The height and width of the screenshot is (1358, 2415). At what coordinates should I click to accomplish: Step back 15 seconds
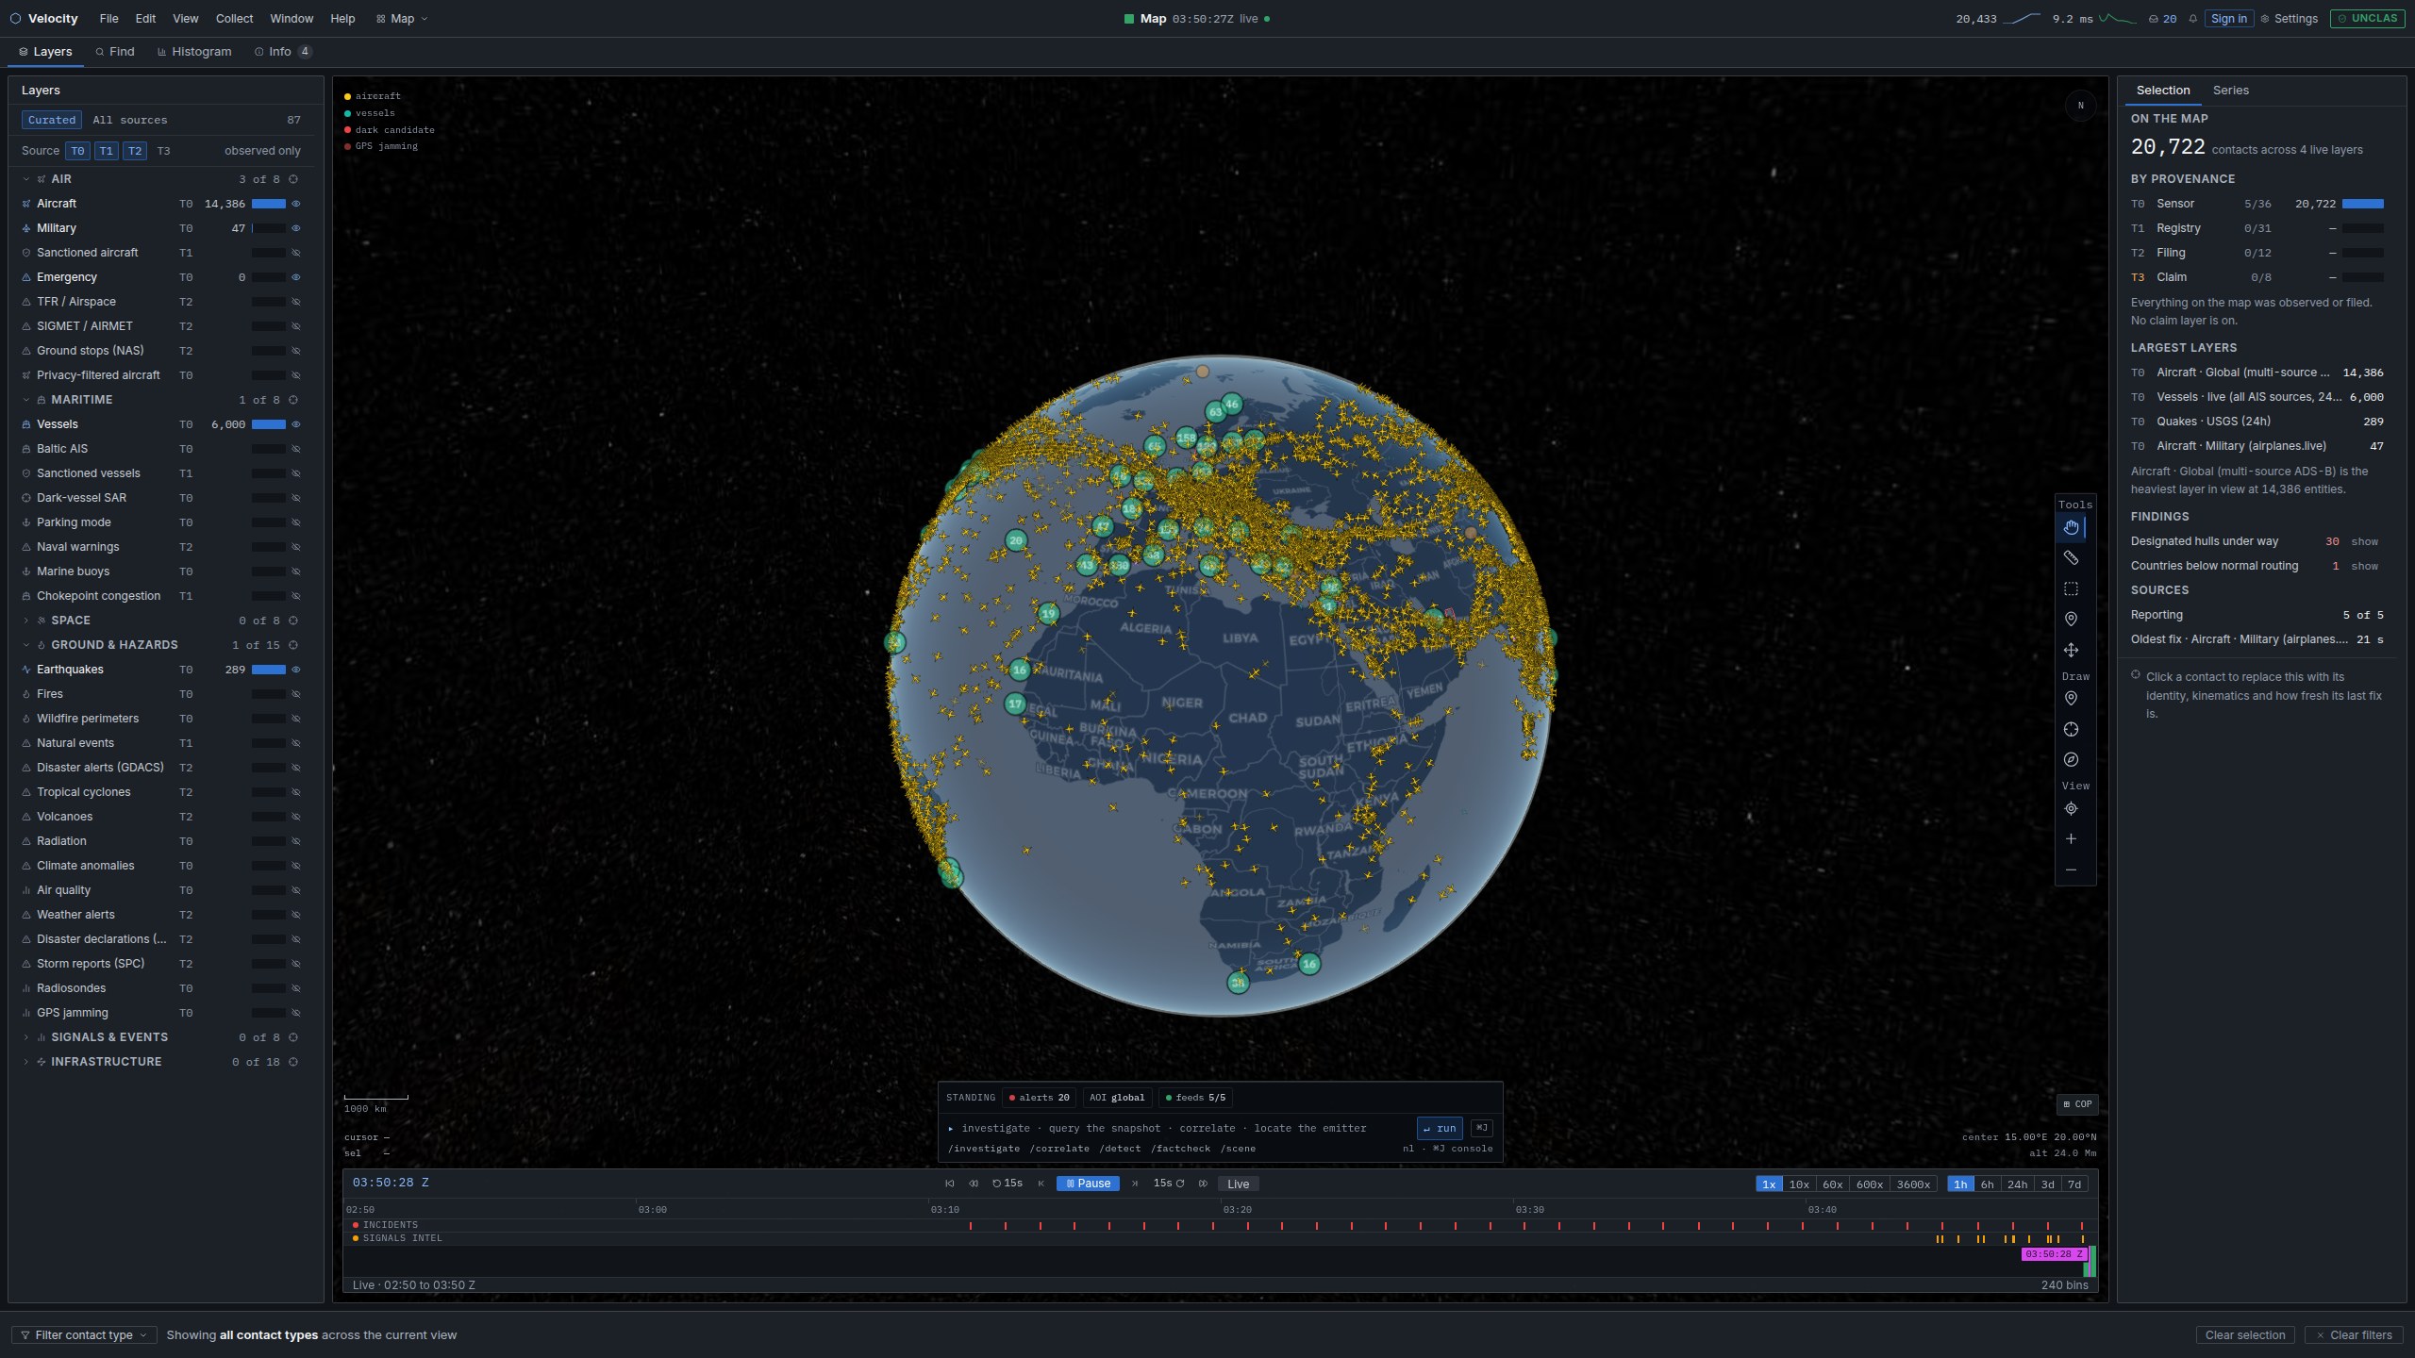point(1008,1184)
